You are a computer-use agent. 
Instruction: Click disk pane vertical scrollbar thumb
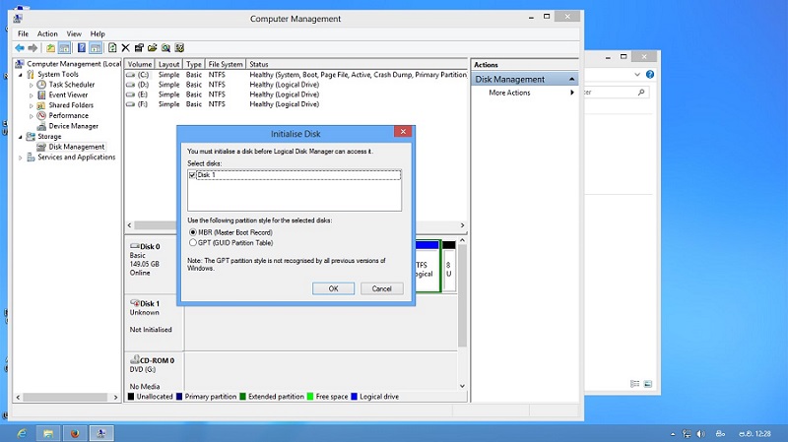tap(462, 295)
